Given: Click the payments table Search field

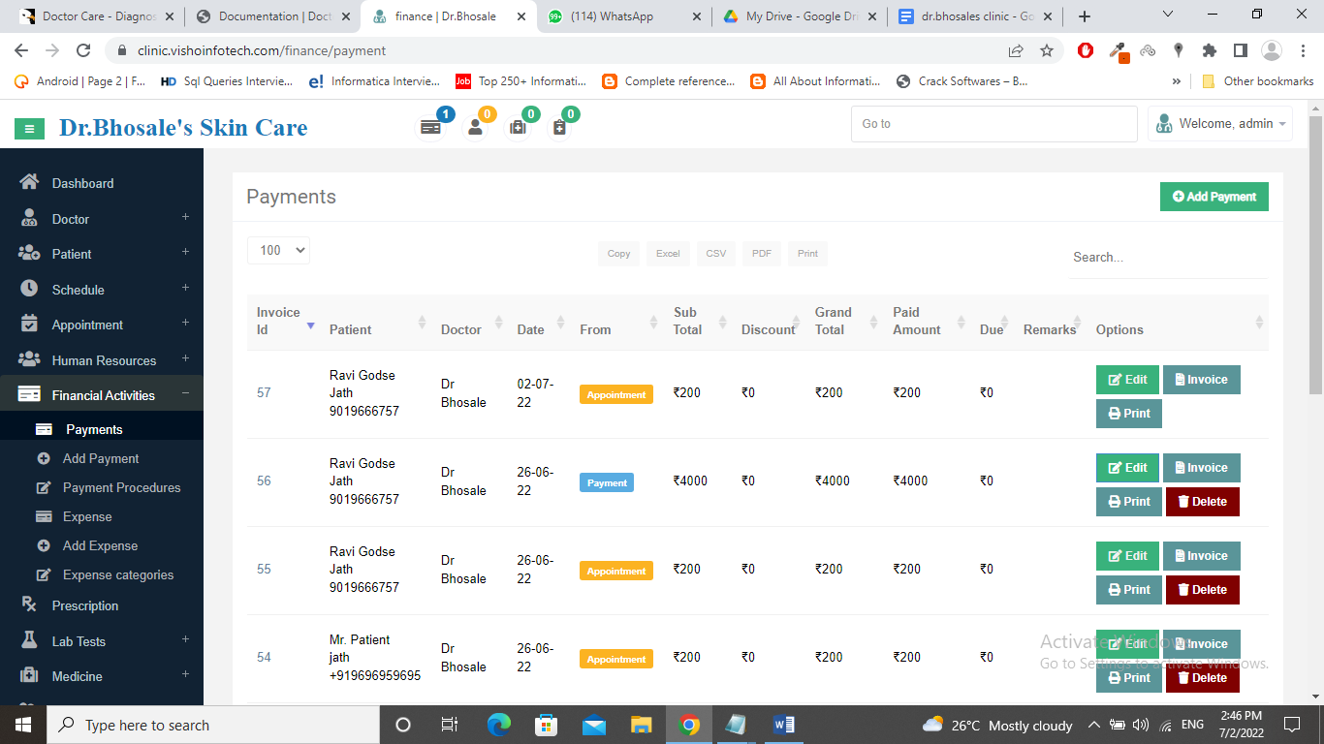Looking at the screenshot, I should point(1167,258).
